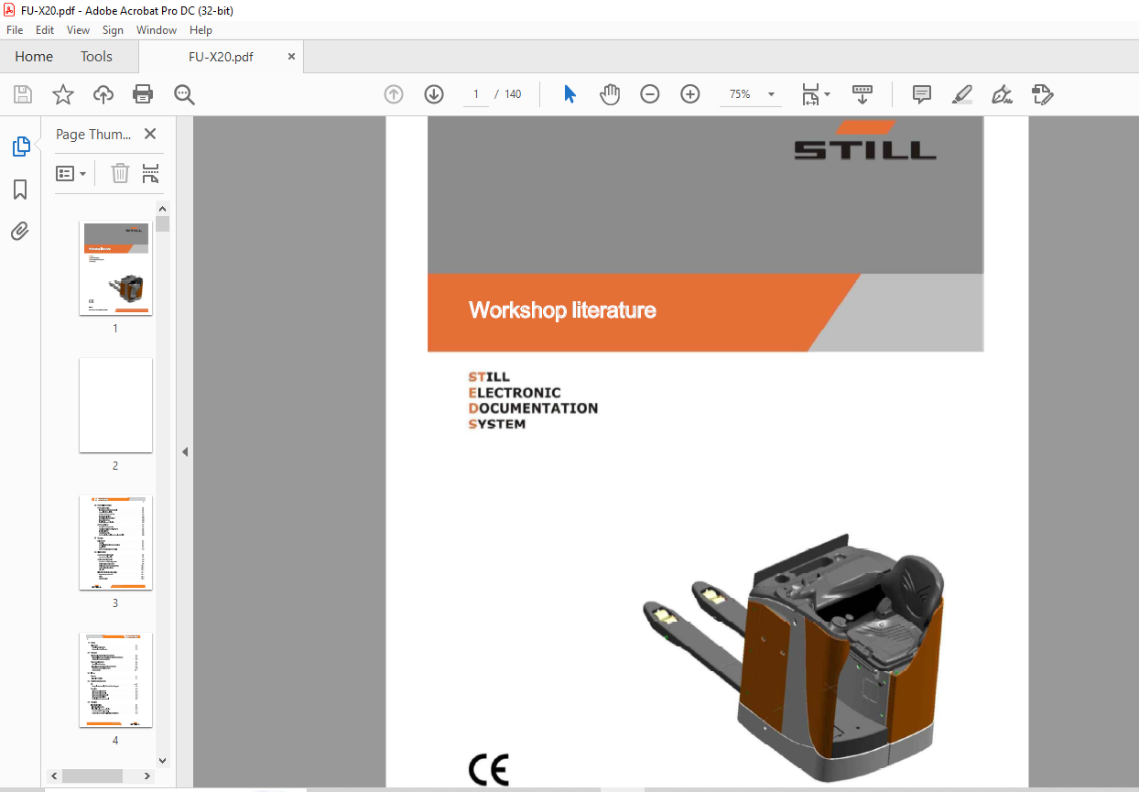
Task: Click the 'Workshop literature' heading text
Action: coord(562,310)
